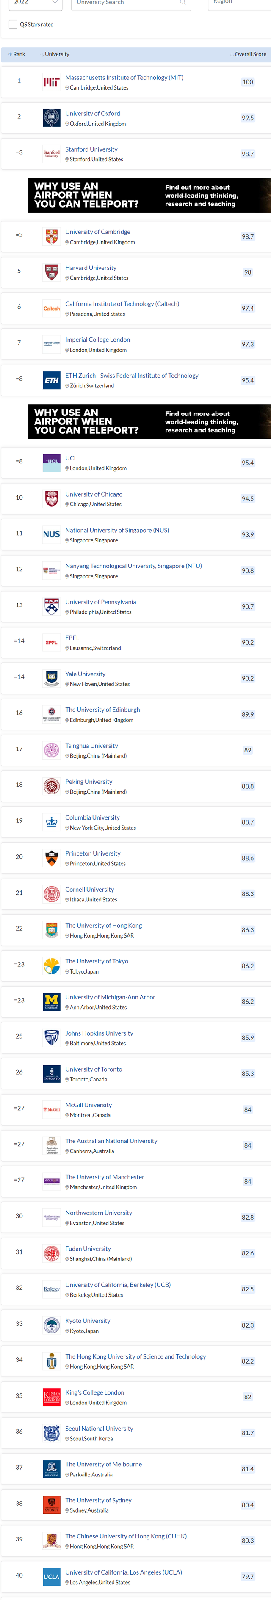Click the ETH Zurich logo

[52, 380]
